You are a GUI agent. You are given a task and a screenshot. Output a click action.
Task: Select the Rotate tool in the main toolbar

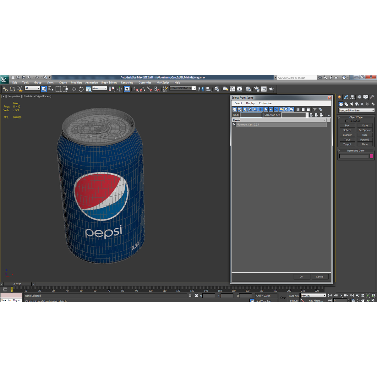tap(81, 89)
